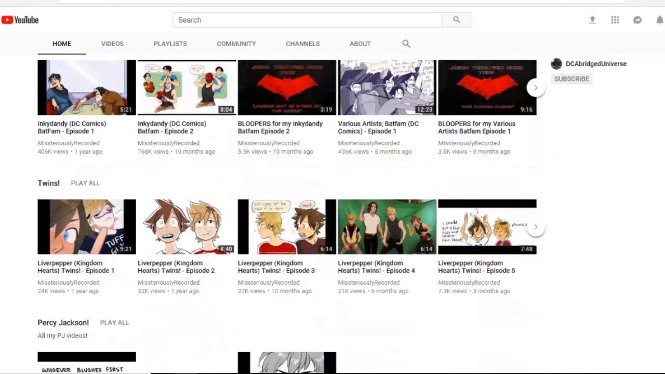Open the 9:16 Various Artists bloopers thumbnail

pyautogui.click(x=487, y=88)
